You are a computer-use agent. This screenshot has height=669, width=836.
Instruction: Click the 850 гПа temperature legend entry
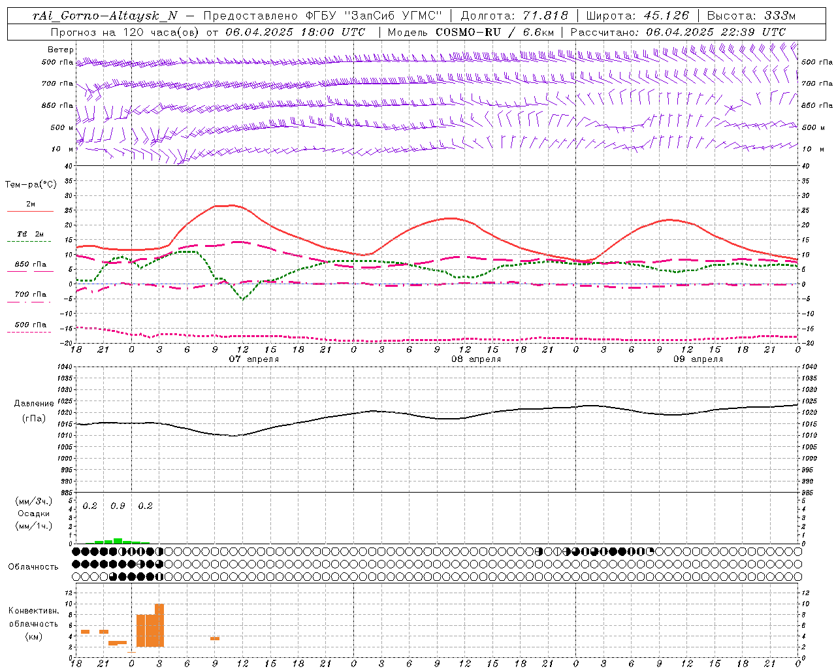pos(30,265)
